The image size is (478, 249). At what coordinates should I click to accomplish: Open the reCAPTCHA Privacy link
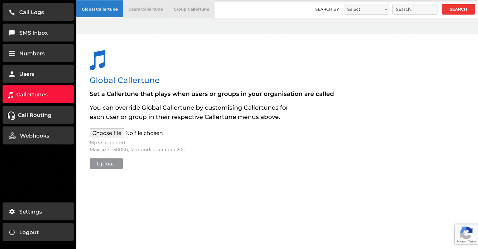click(461, 242)
